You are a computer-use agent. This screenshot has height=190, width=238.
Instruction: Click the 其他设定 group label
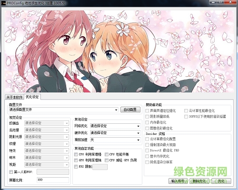(81, 120)
